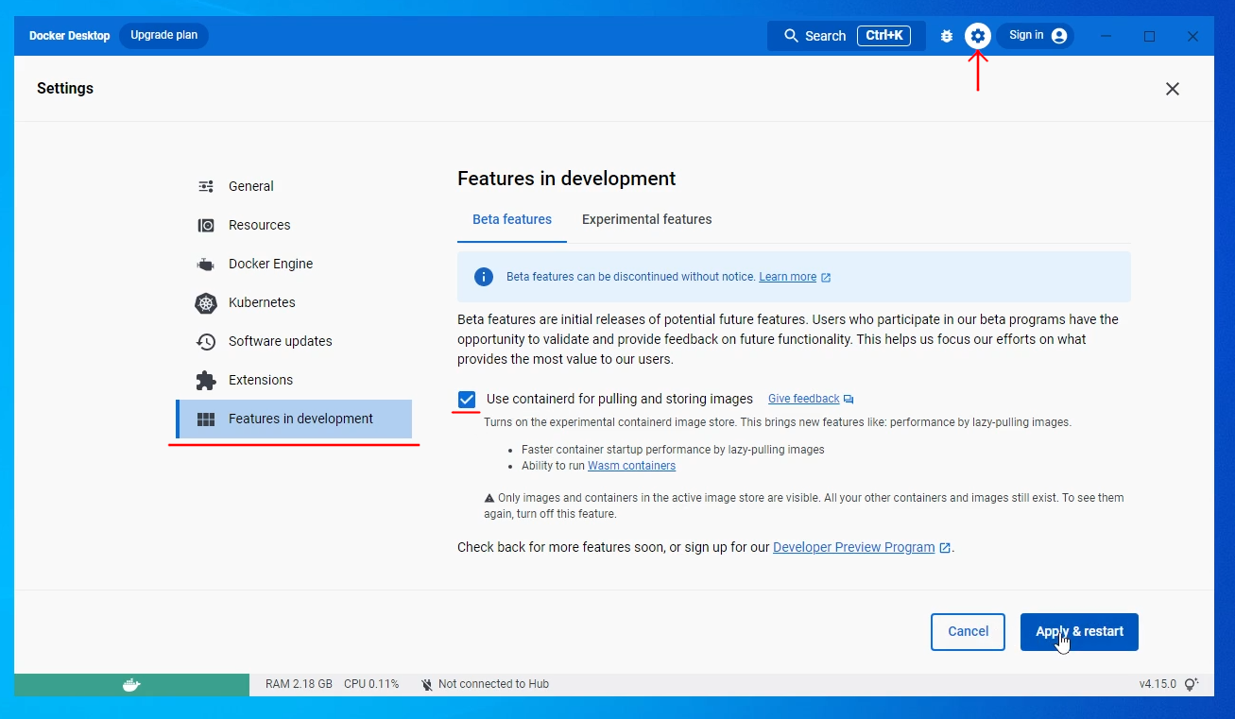
Task: Click the Docker whale icon in status bar
Action: pyautogui.click(x=131, y=684)
